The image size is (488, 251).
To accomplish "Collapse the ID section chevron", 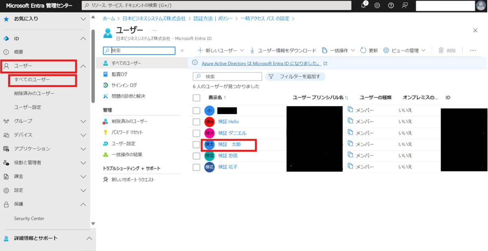I will pyautogui.click(x=83, y=39).
